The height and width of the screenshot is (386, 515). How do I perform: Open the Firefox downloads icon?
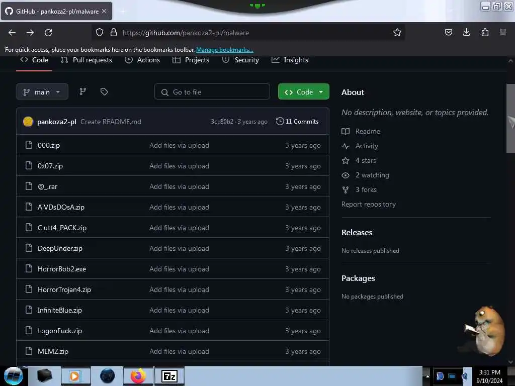coord(466,32)
